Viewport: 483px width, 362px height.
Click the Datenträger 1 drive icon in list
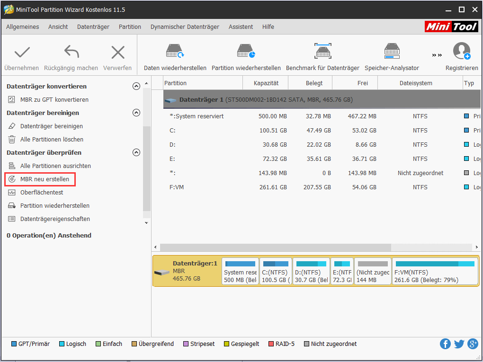pos(170,100)
